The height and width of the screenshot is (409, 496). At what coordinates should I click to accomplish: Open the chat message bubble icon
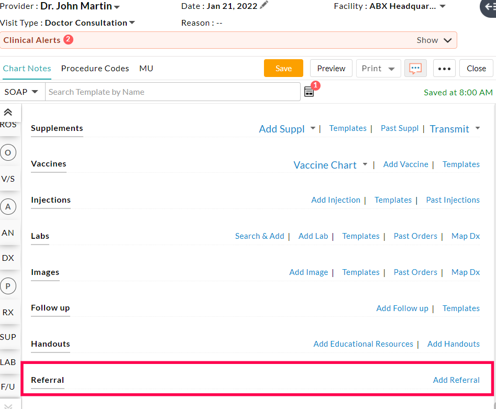tap(415, 68)
